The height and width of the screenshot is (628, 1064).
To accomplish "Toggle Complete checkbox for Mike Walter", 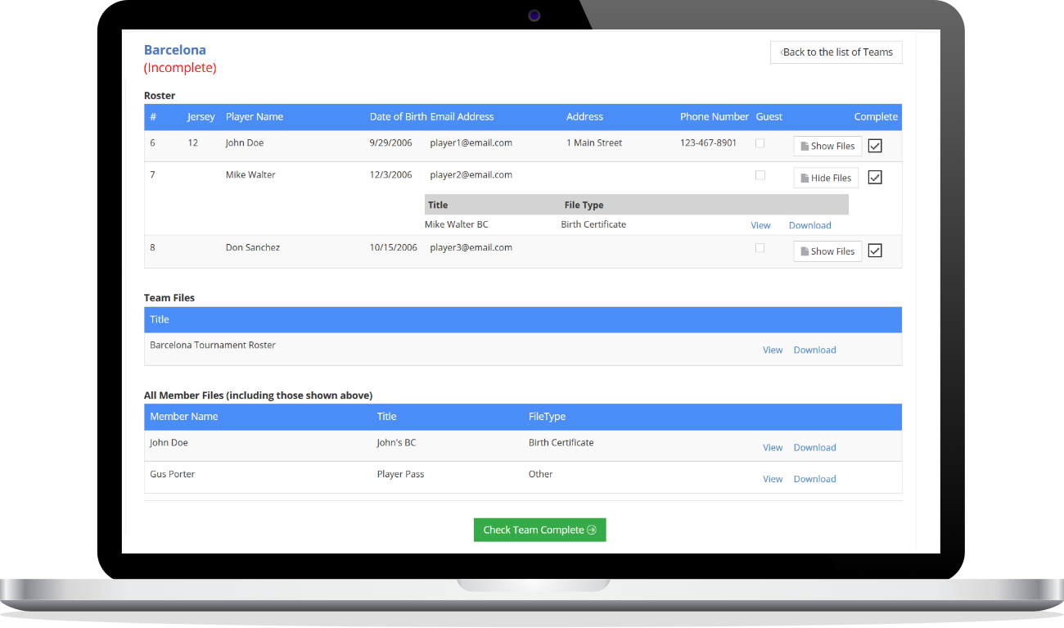I will coord(875,177).
